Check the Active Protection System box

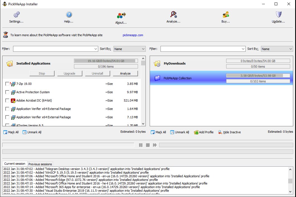pyautogui.click(x=7, y=92)
